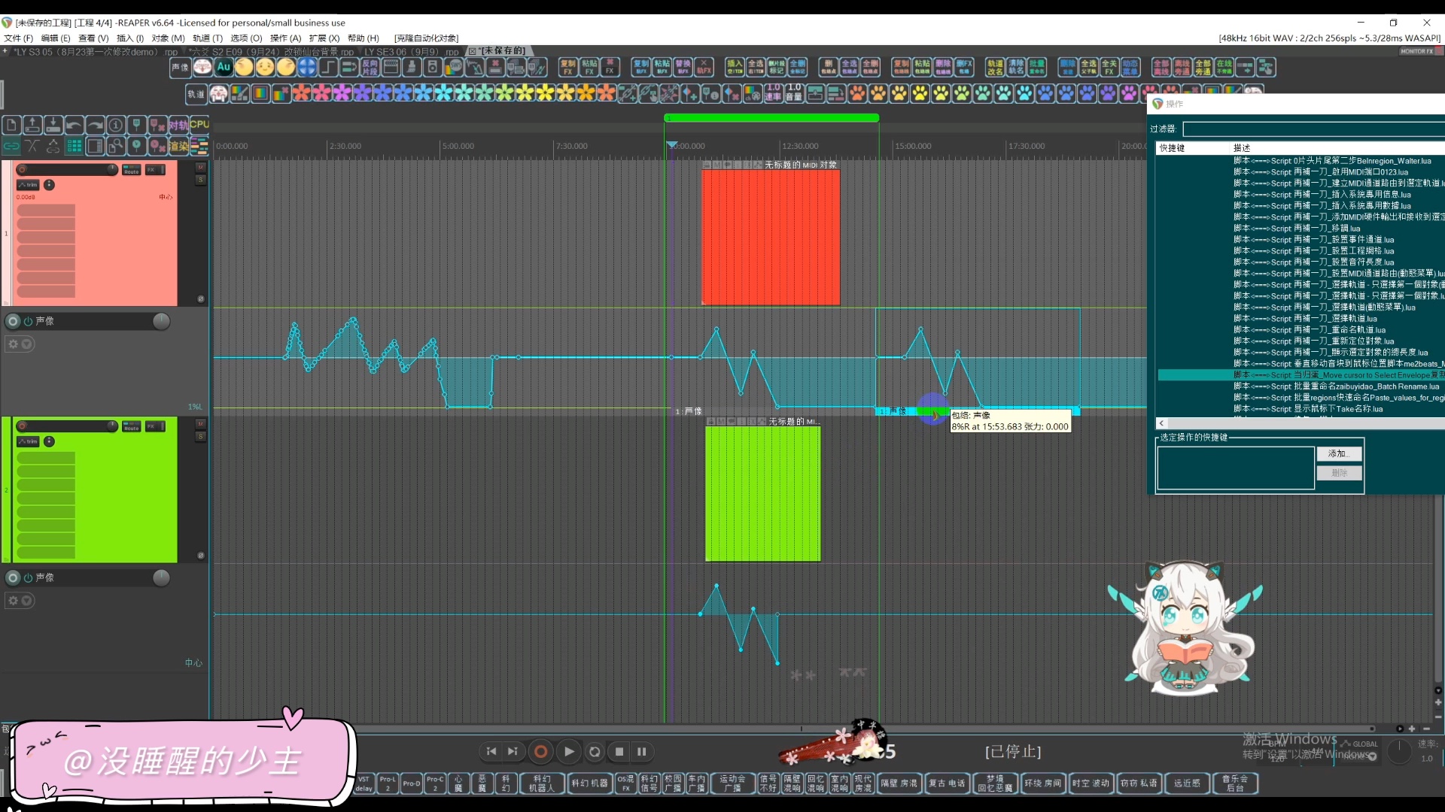This screenshot has height=812, width=1445.
Task: Open trim automation mode menu on track 1
Action: 29,185
